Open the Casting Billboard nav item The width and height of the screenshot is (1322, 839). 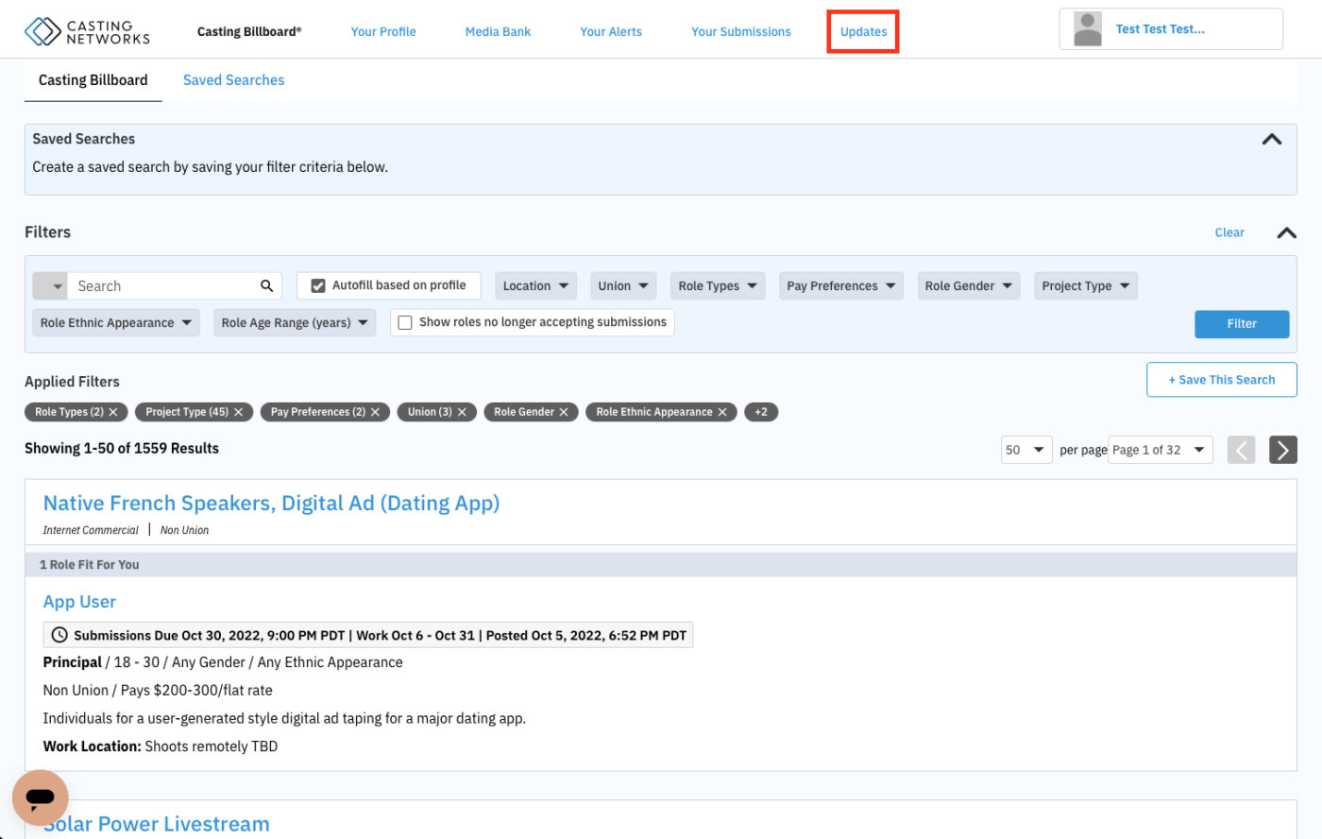tap(249, 31)
